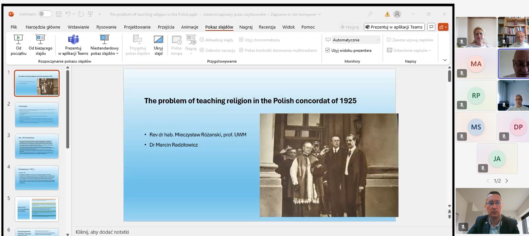Open the Automatycznie monitor dropdown

click(356, 40)
